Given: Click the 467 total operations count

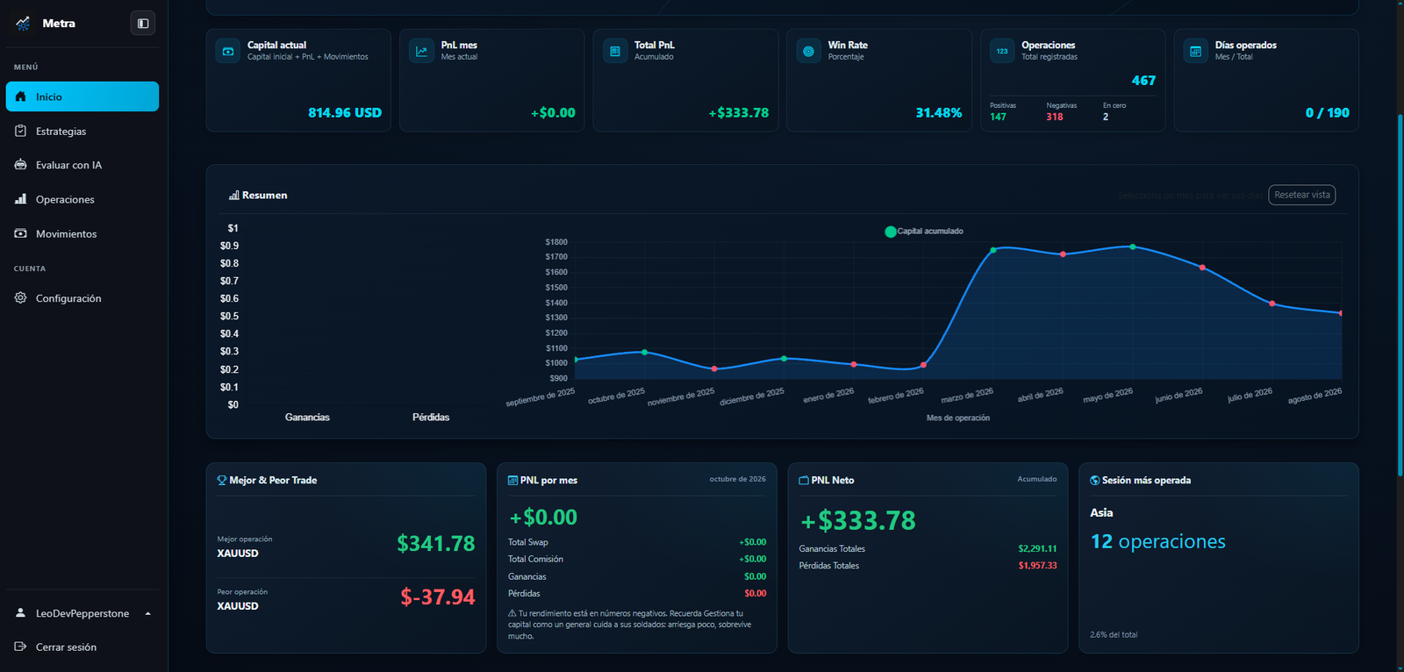Looking at the screenshot, I should pos(1143,81).
